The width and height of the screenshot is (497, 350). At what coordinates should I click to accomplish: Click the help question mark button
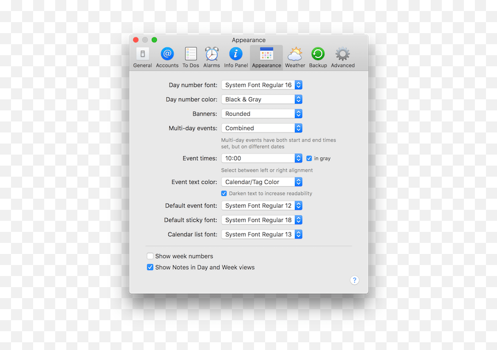point(355,280)
